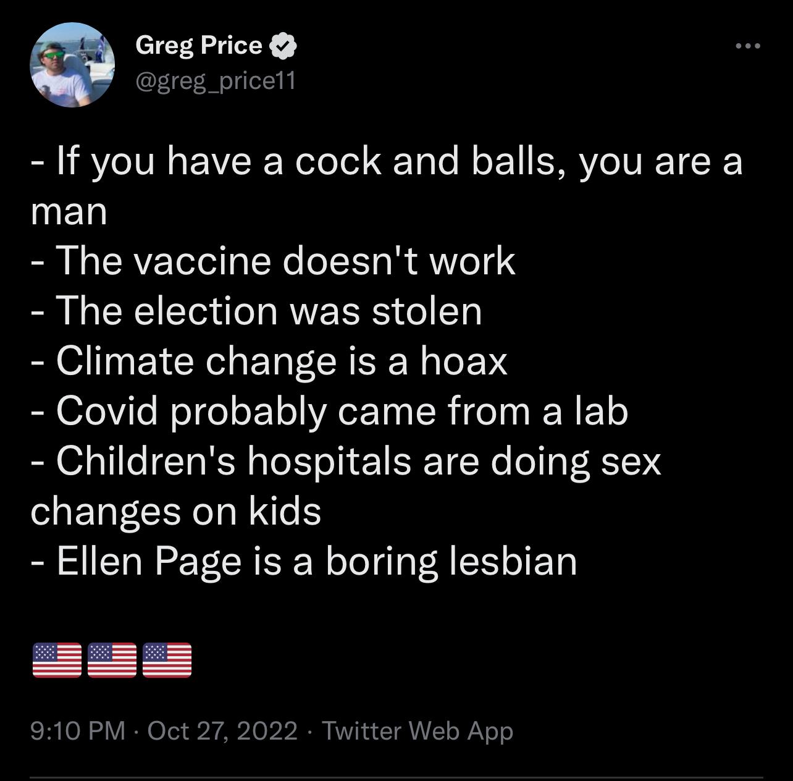Click the line 'Covid probably came from a lab'
793x781 pixels.
(x=329, y=411)
